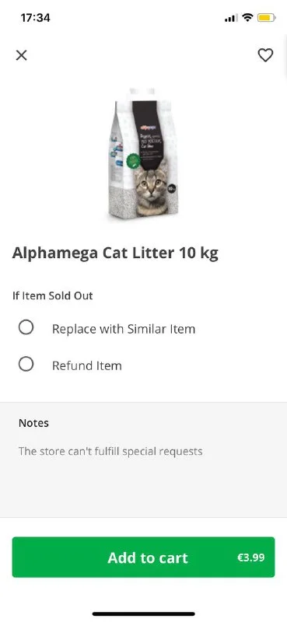Tap the Notes section heading
287x622 pixels.
33,423
